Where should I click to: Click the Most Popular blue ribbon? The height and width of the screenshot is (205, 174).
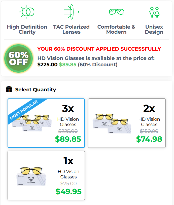24,110
